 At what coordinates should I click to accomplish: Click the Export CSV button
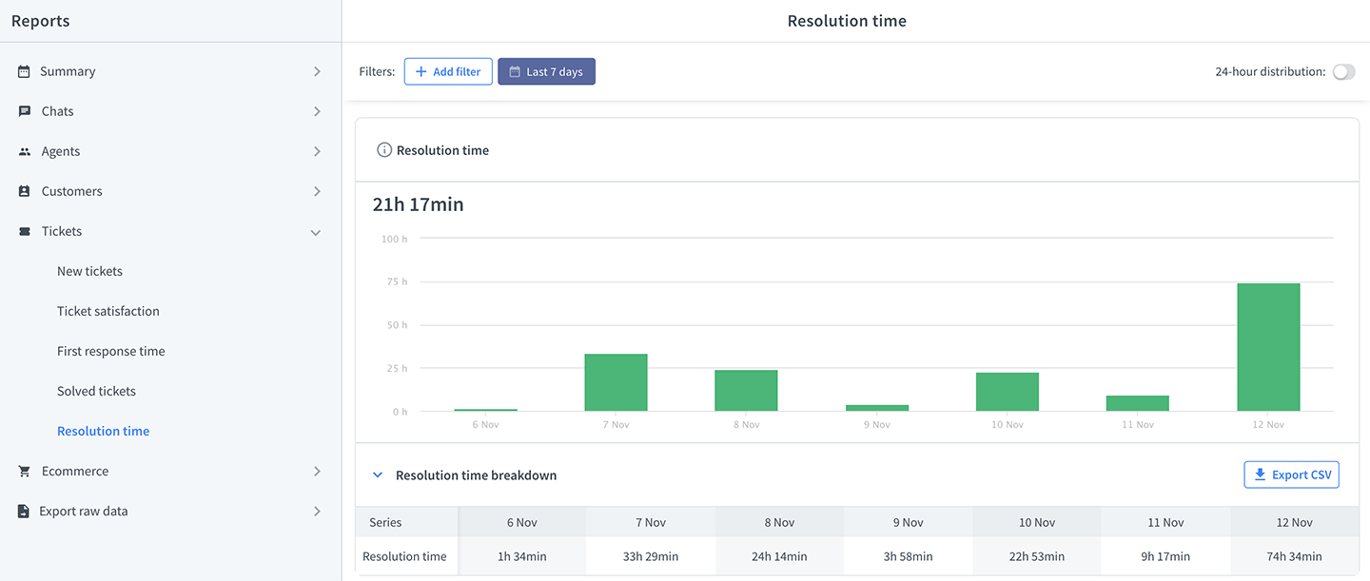pyautogui.click(x=1291, y=474)
